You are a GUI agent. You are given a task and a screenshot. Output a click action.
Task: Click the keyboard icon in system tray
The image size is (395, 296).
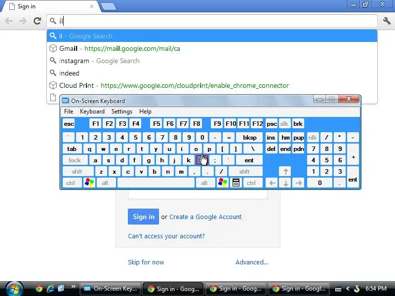tap(338, 289)
